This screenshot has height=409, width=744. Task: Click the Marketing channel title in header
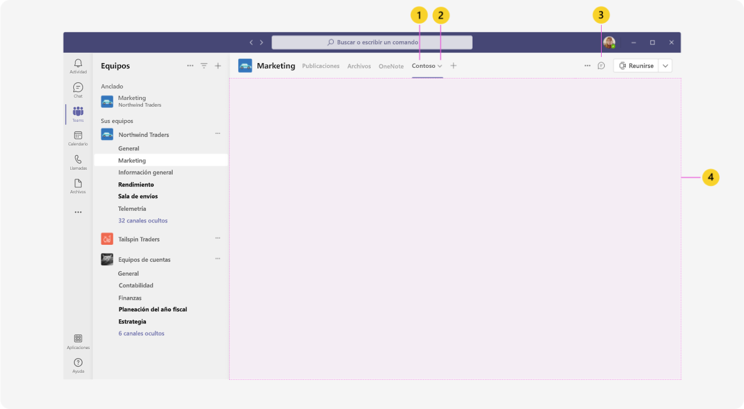(276, 65)
